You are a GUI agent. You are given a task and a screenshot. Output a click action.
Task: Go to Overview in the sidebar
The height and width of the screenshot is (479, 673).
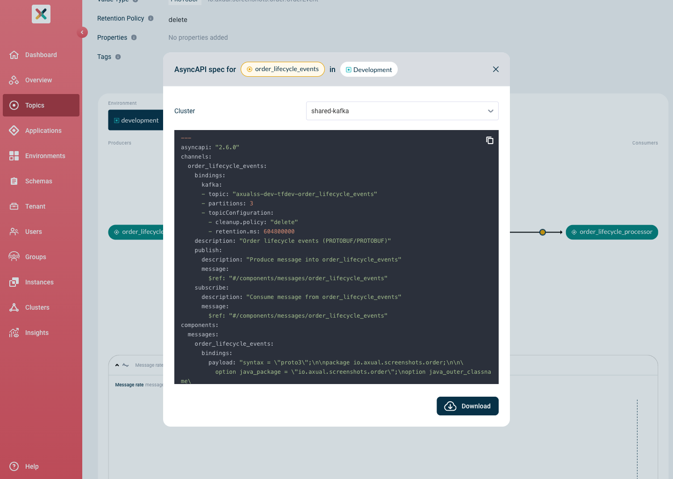(x=41, y=80)
